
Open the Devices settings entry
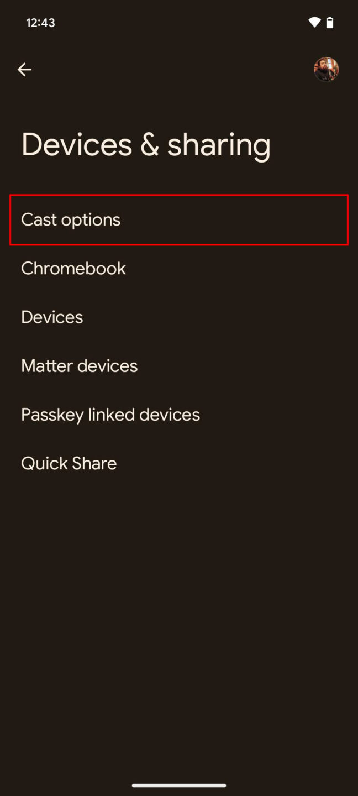click(51, 317)
